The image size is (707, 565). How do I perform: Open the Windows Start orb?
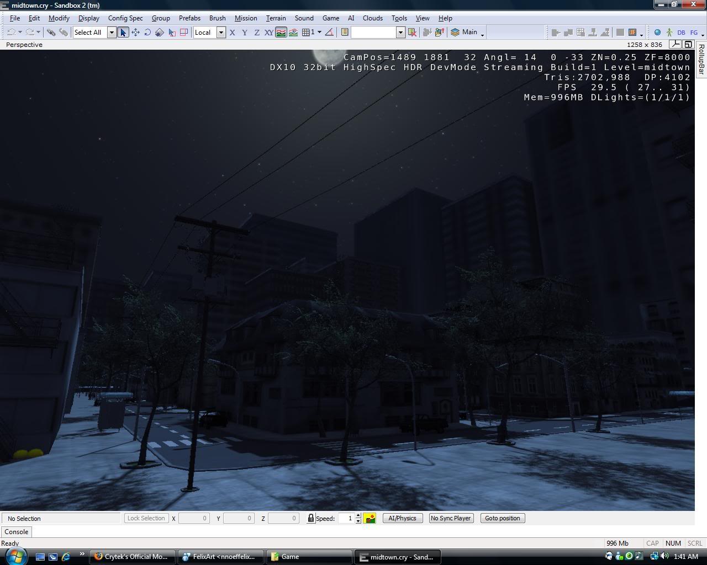point(15,556)
